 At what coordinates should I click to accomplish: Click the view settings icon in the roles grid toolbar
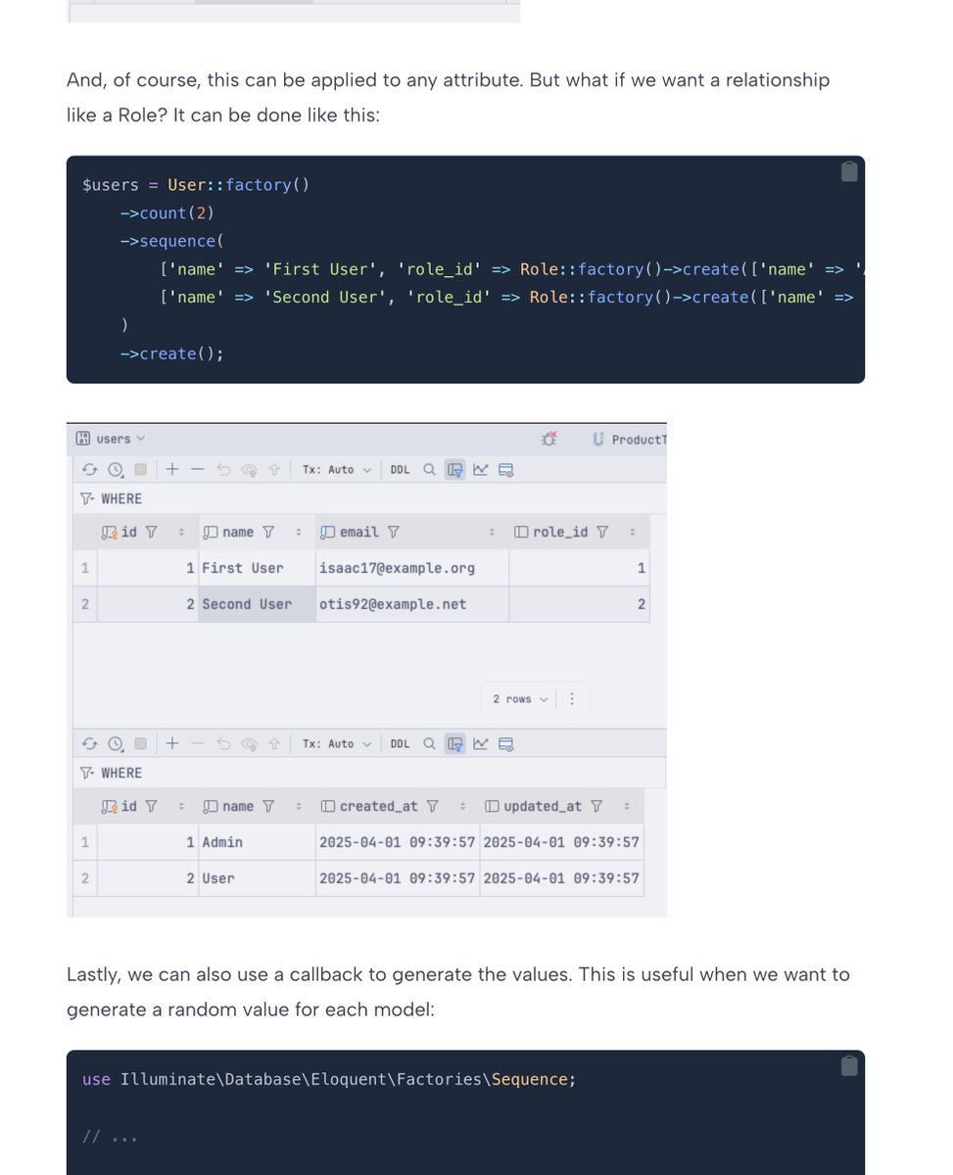coord(506,744)
